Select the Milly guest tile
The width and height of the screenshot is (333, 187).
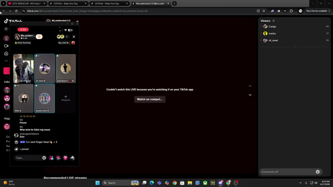coord(23,98)
